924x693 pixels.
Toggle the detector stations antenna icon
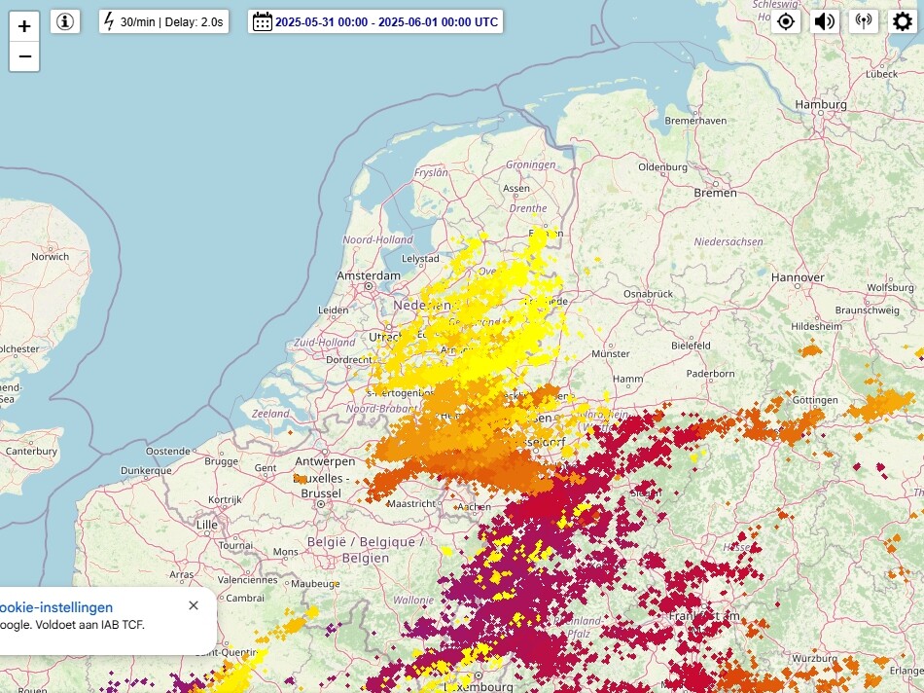coord(864,21)
